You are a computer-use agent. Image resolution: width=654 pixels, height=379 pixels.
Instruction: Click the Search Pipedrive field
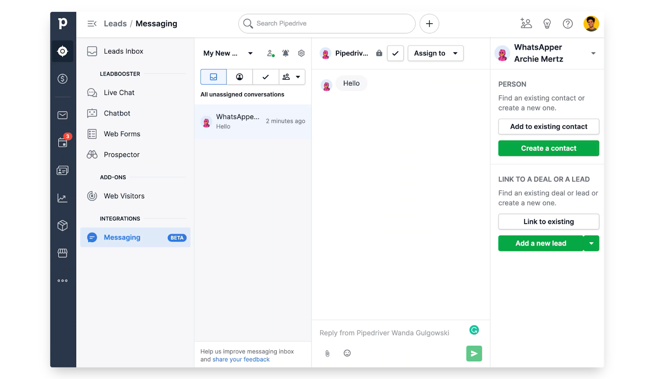click(327, 24)
